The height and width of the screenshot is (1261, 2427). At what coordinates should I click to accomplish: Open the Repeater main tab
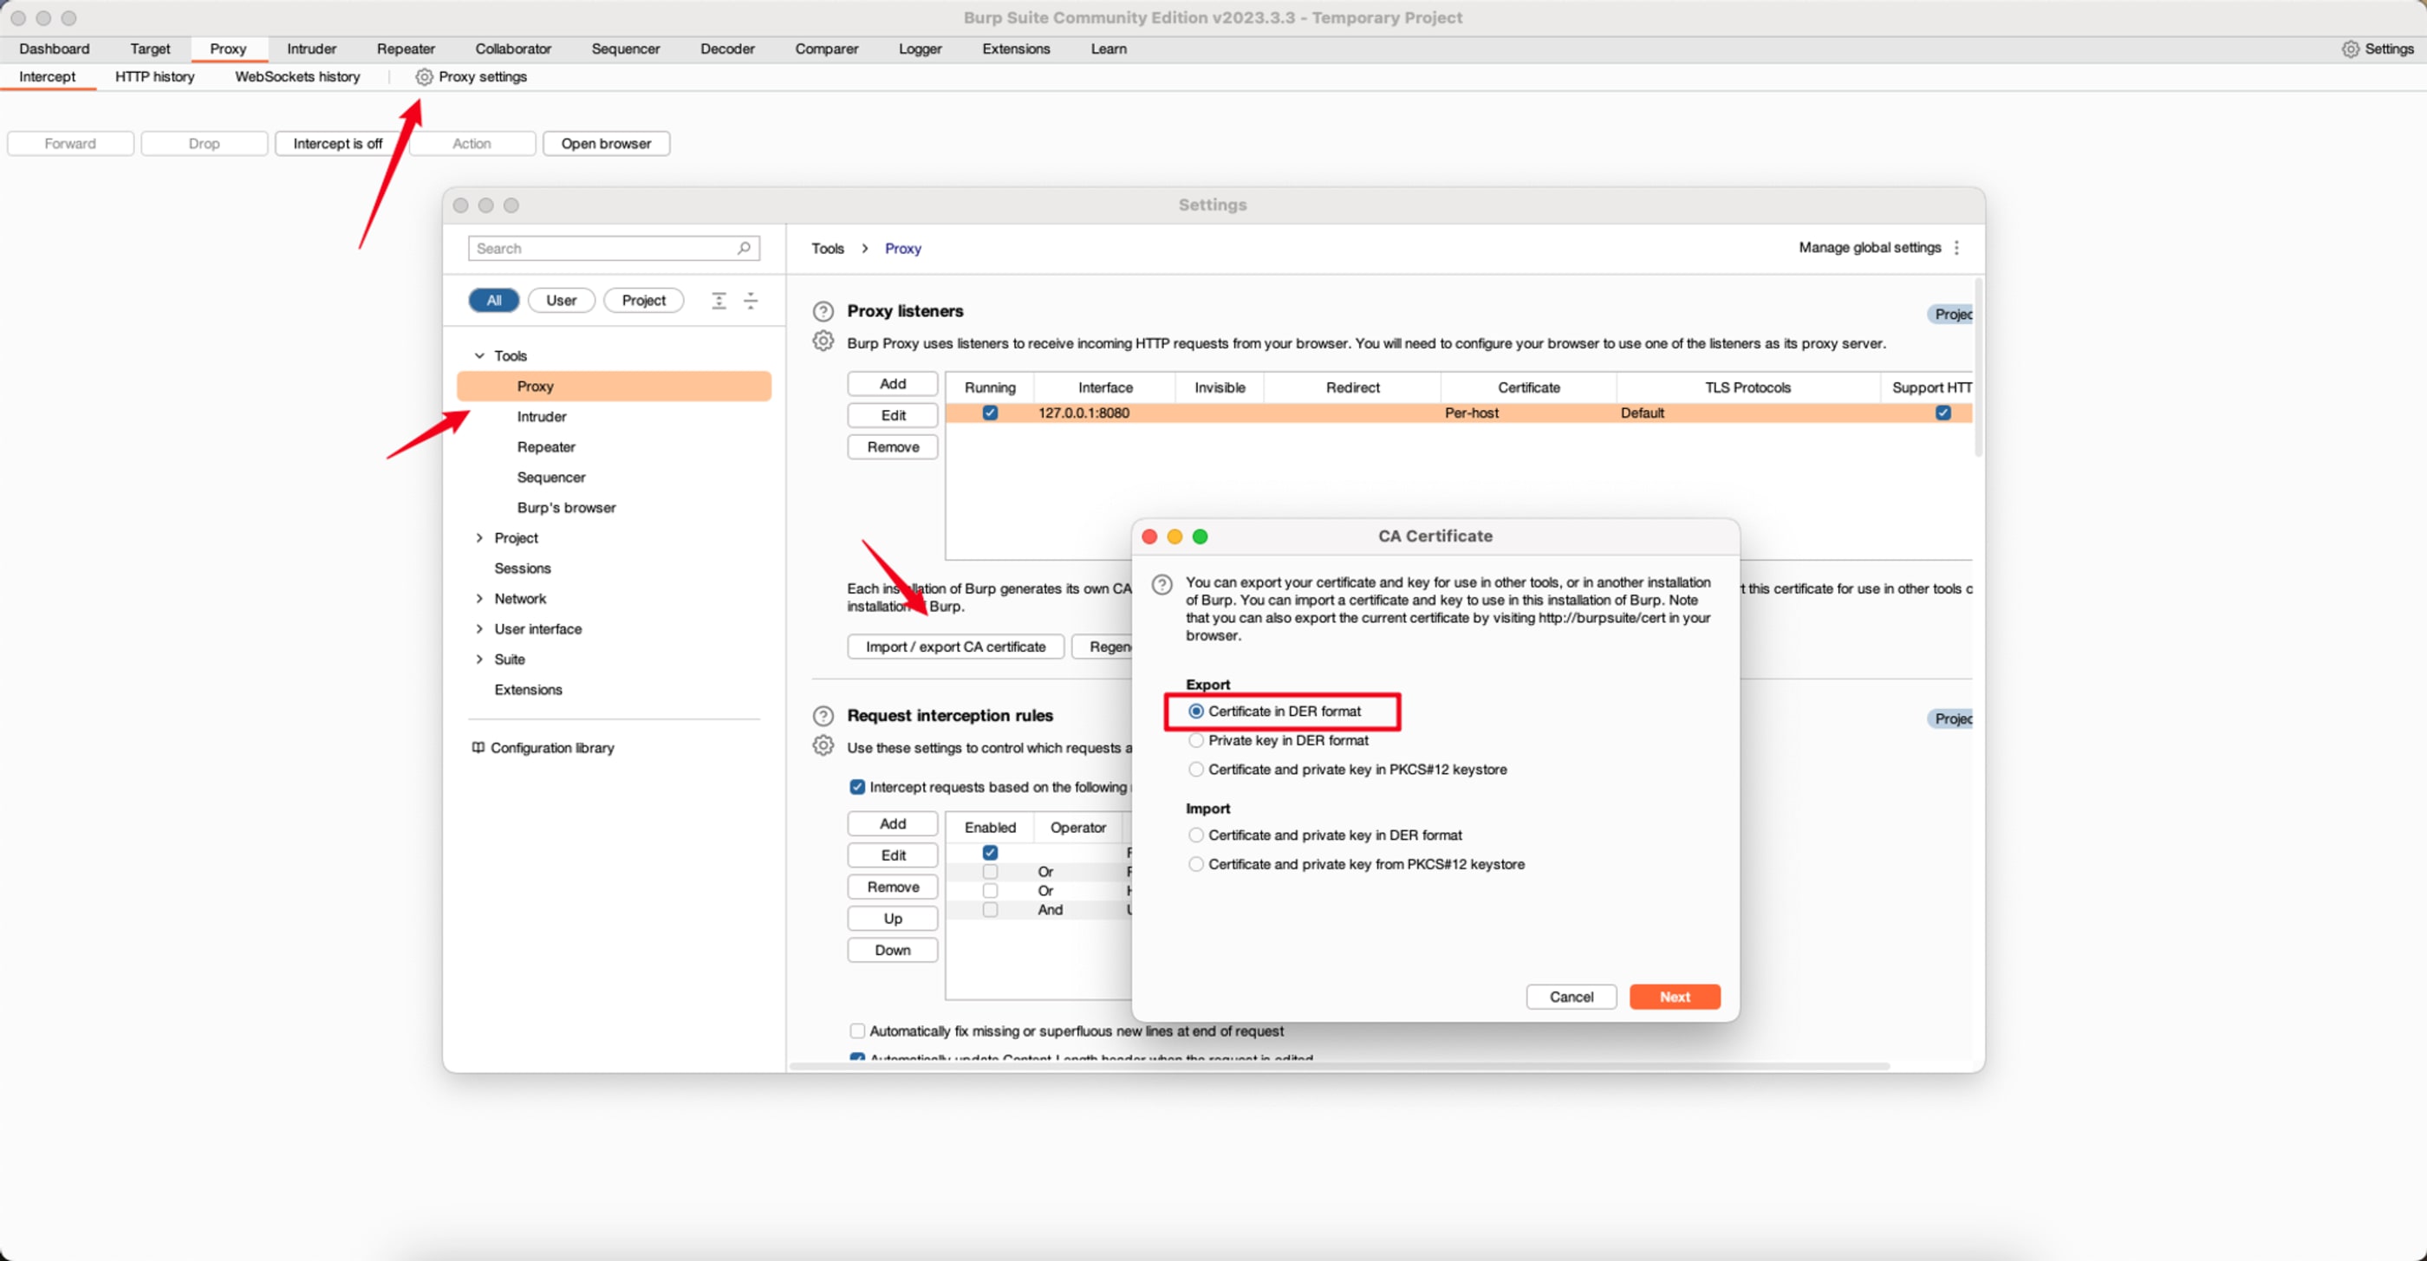(405, 49)
